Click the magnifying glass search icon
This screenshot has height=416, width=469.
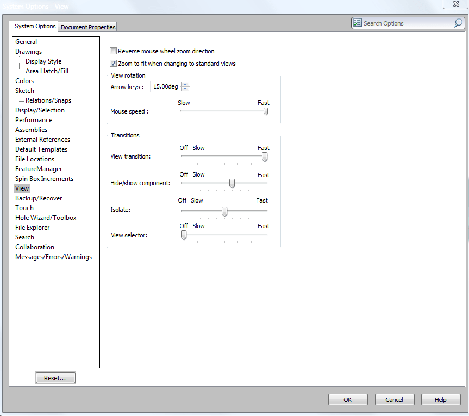click(458, 23)
